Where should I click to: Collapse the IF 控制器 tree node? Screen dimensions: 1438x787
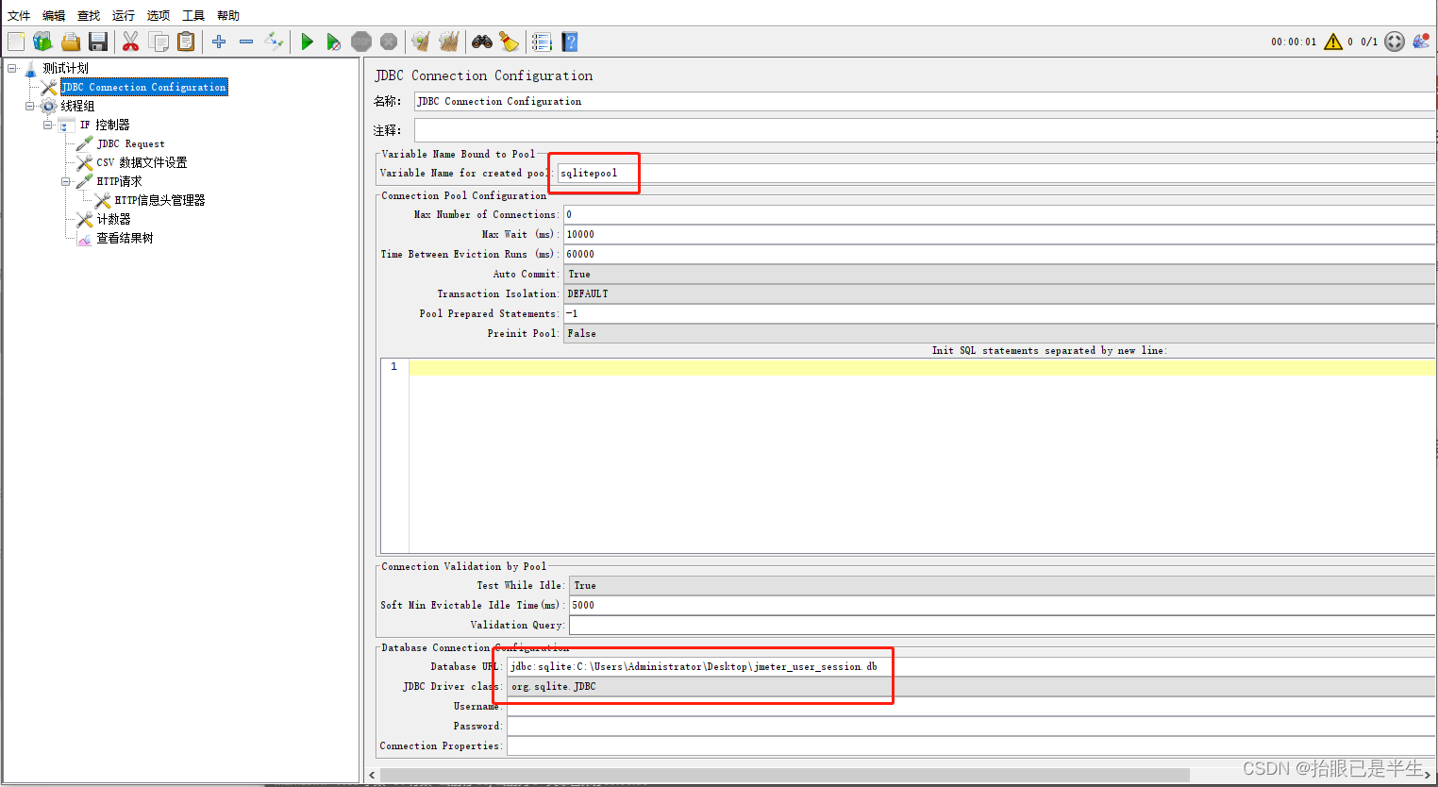[x=48, y=125]
